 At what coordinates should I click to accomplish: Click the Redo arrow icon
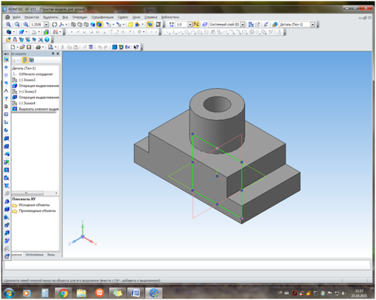pyautogui.click(x=106, y=47)
